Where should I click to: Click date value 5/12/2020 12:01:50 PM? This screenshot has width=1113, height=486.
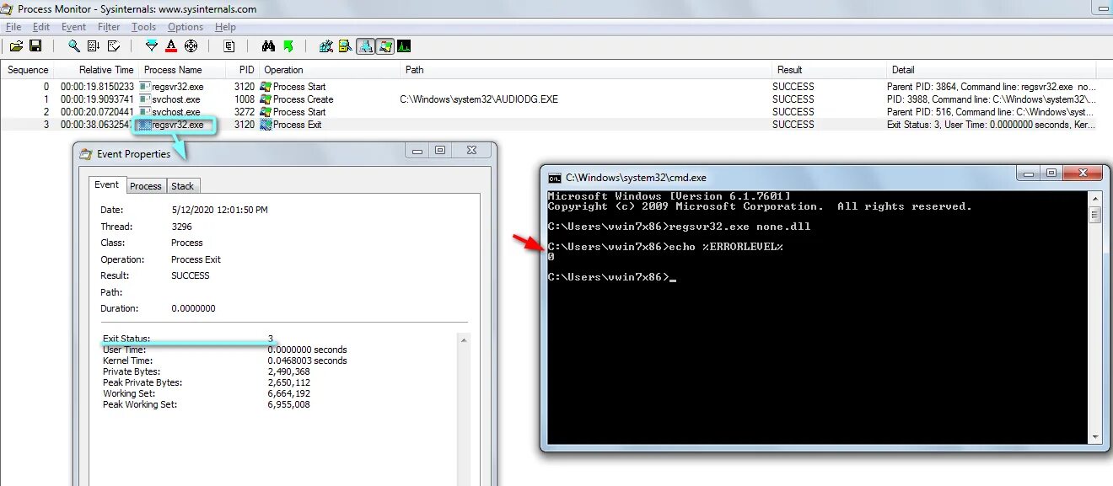point(219,210)
